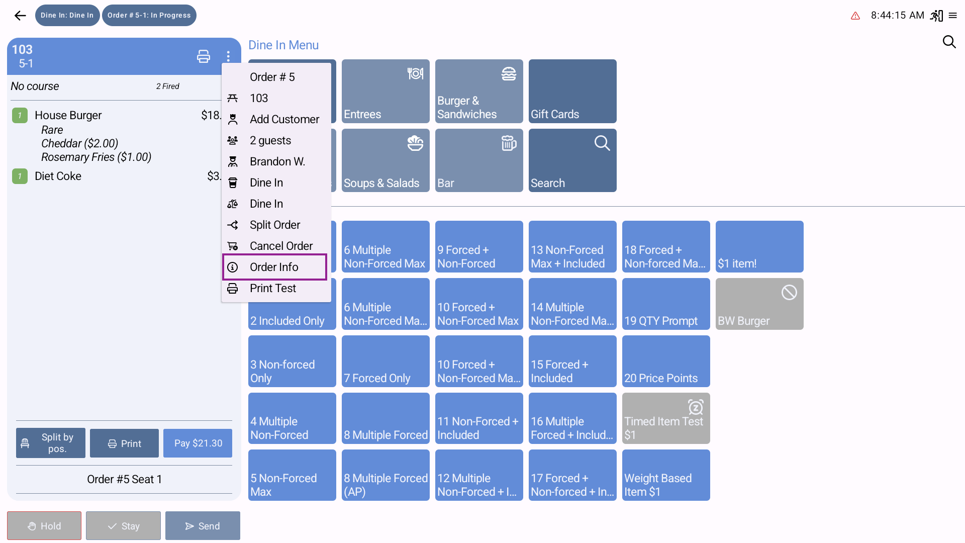Click the clock-out running person icon
Image resolution: width=965 pixels, height=543 pixels.
point(936,16)
